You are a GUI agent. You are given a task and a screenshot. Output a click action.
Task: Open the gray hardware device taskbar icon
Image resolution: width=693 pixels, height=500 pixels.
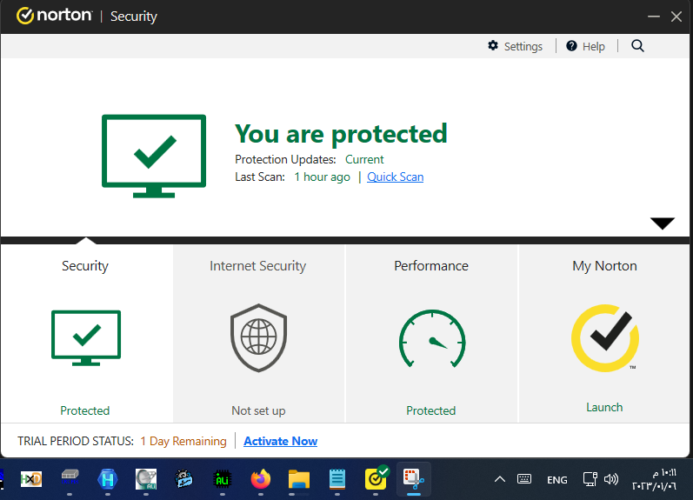pos(70,477)
